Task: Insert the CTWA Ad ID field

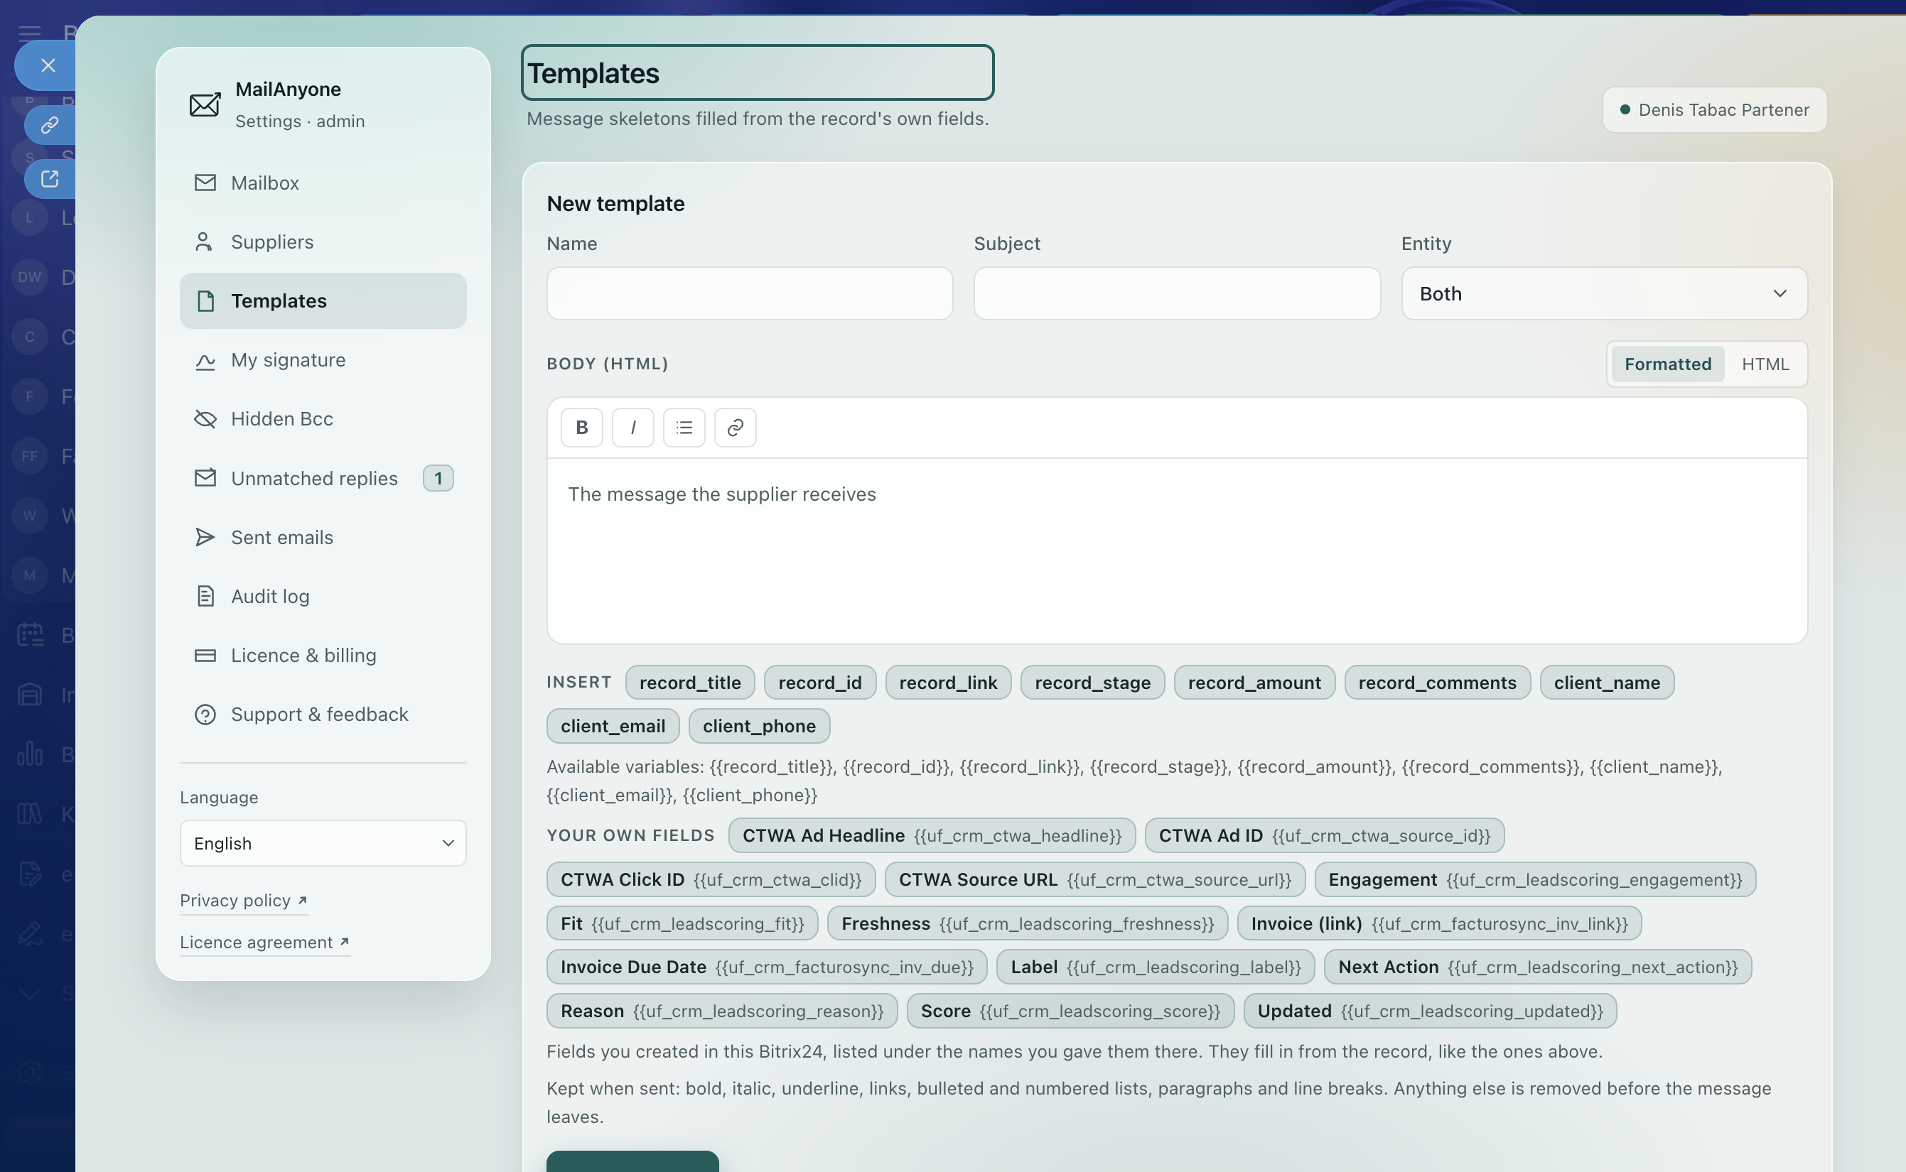Action: pos(1324,835)
